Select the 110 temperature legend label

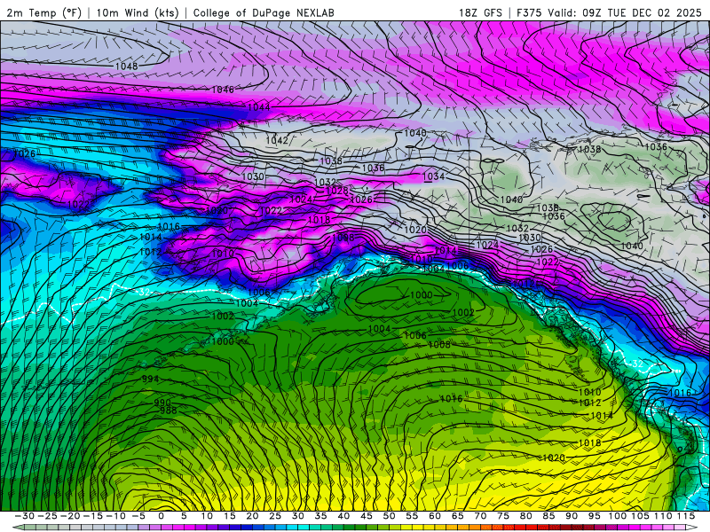tap(663, 516)
